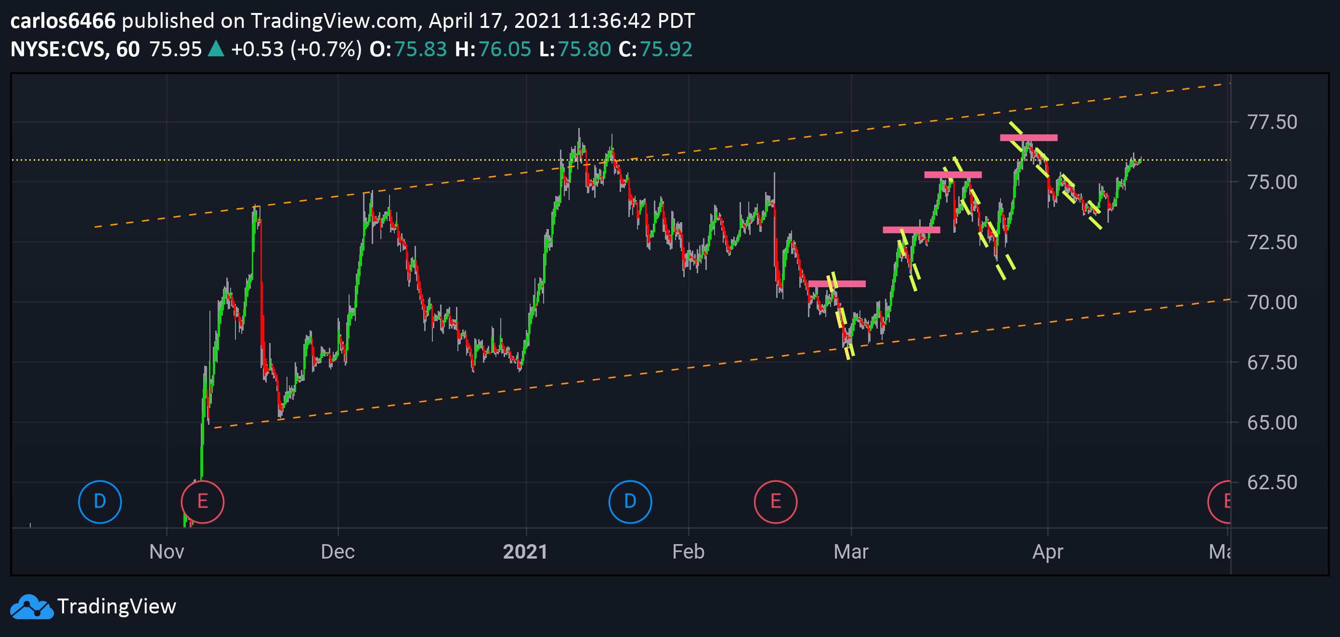Click the 67.50 price axis label
Image resolution: width=1340 pixels, height=637 pixels.
(x=1273, y=362)
